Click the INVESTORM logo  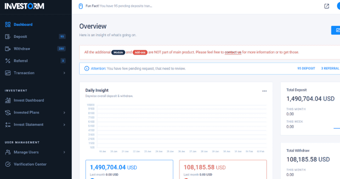(x=25, y=6)
